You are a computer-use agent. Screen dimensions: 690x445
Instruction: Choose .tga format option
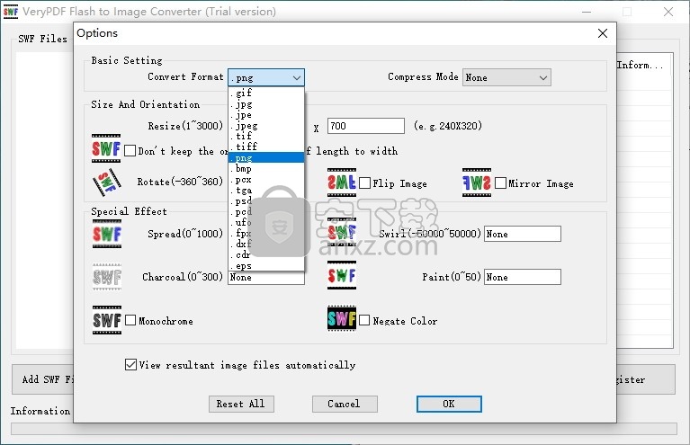pos(266,190)
